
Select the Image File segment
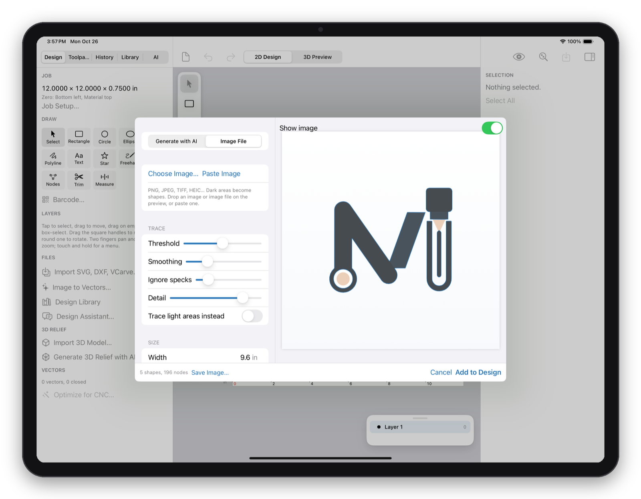pos(233,141)
